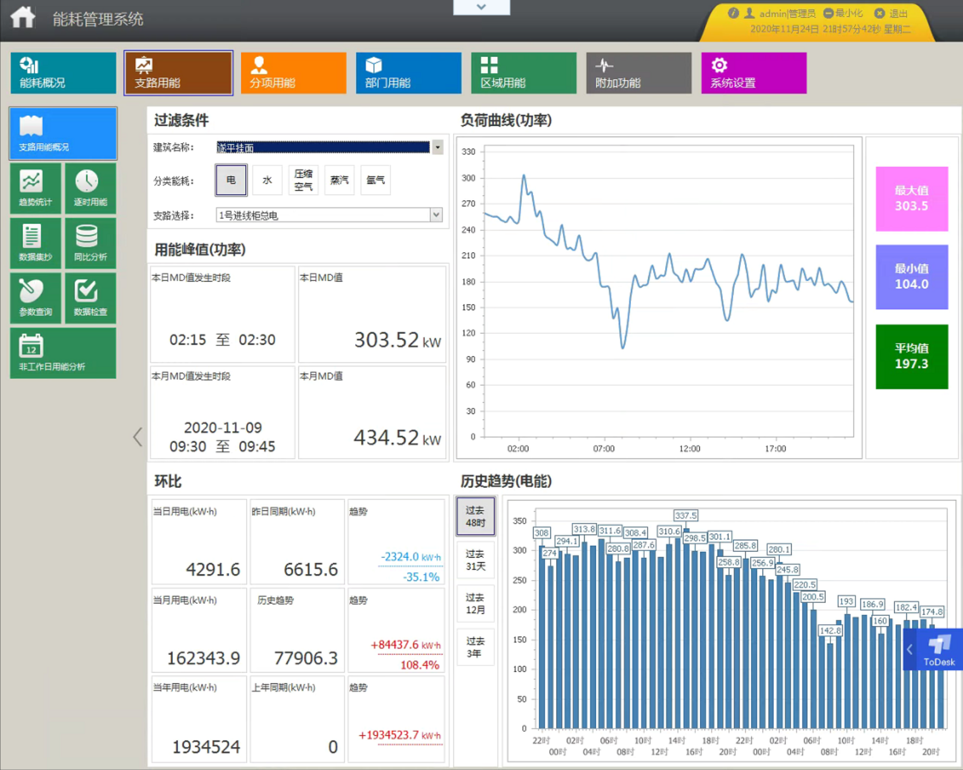963x770 pixels.
Task: Open 建筑名称 building name dropdown
Action: coord(438,148)
